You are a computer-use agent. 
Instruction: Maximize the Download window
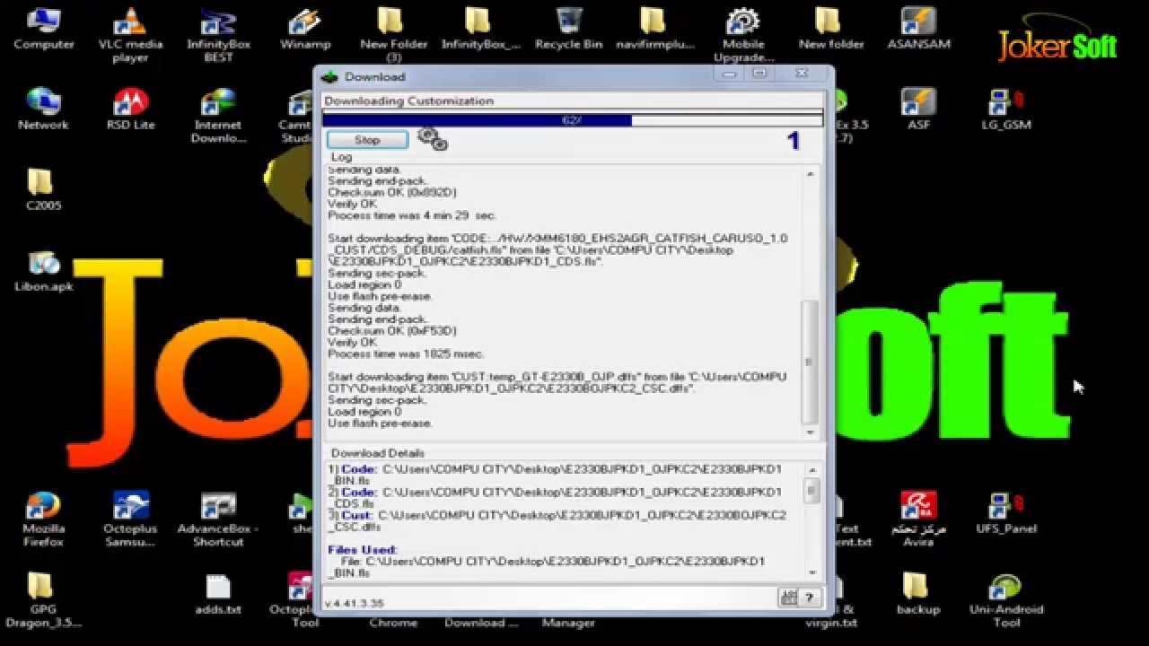click(x=759, y=74)
